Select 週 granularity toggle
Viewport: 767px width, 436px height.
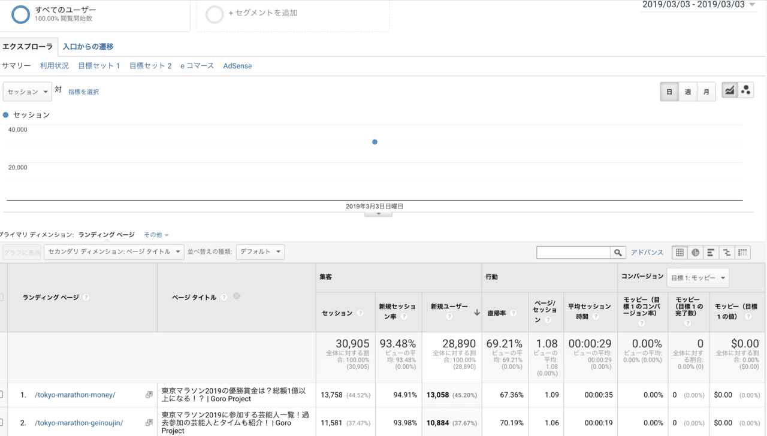click(x=688, y=92)
